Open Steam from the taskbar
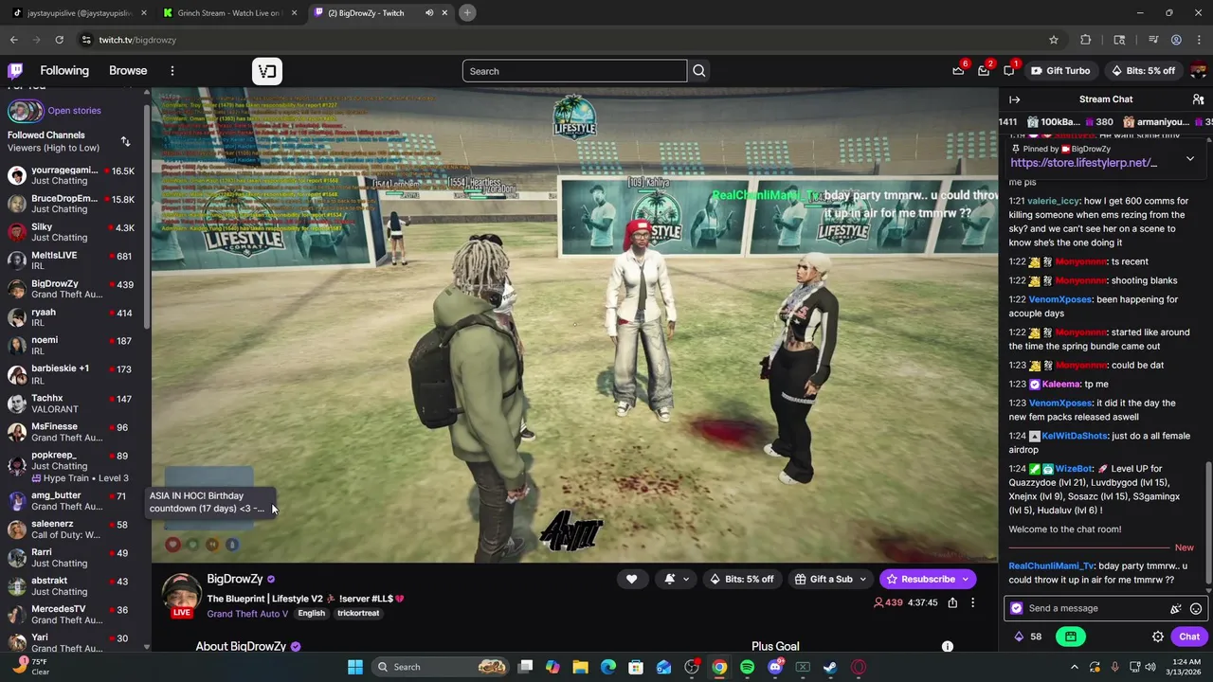1213x682 pixels. [x=830, y=667]
